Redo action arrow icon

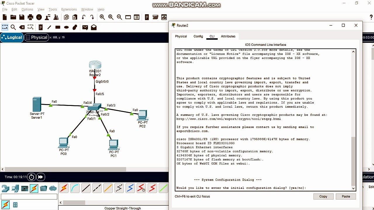pos(92,17)
